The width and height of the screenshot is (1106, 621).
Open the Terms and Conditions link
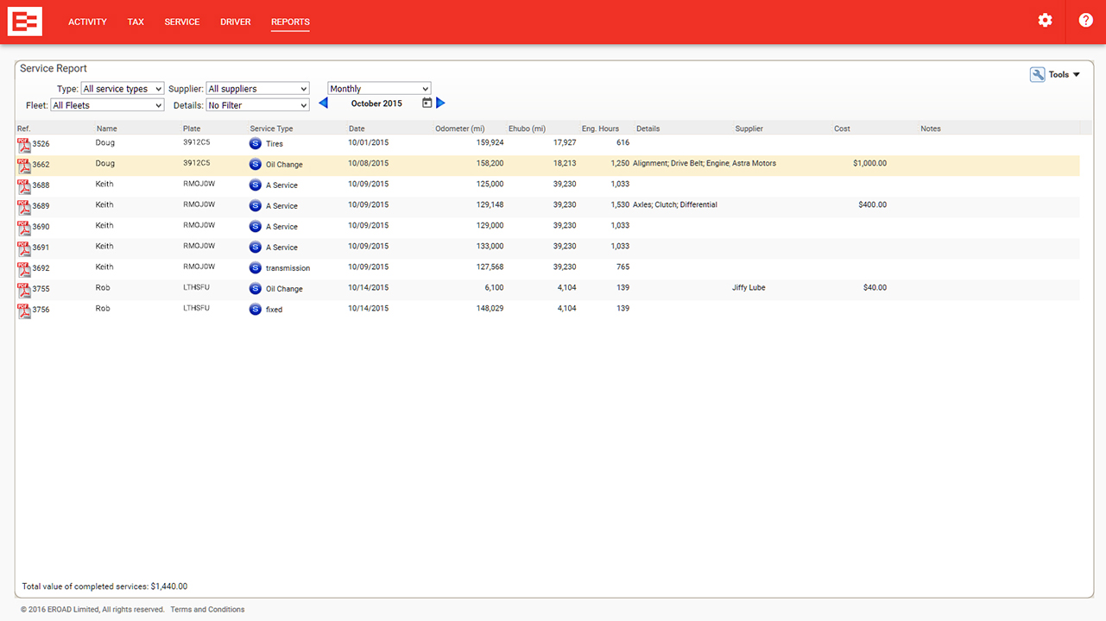[207, 610]
